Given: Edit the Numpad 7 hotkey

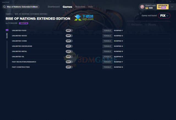Looking at the screenshot, I should 119,62.
